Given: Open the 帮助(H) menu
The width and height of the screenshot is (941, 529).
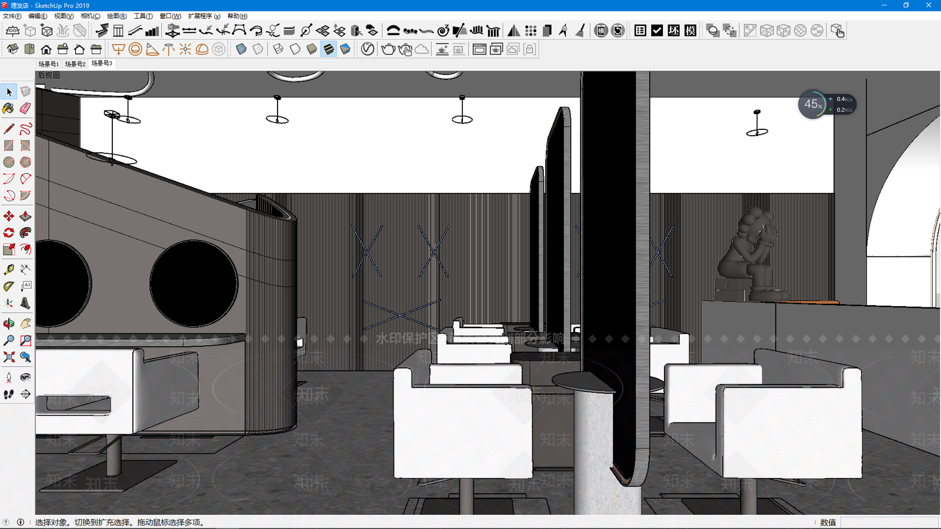Looking at the screenshot, I should pos(237,16).
